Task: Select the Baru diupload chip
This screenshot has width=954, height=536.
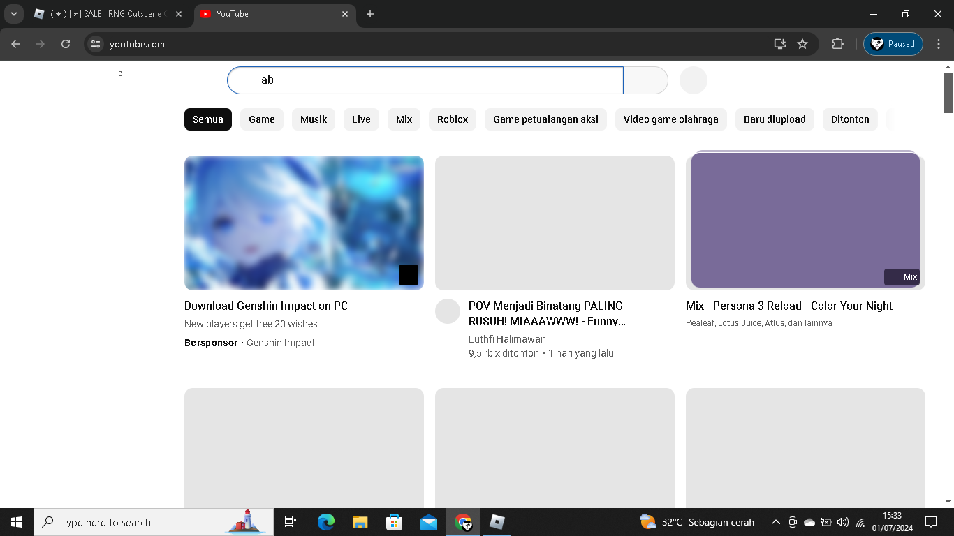Action: tap(775, 119)
